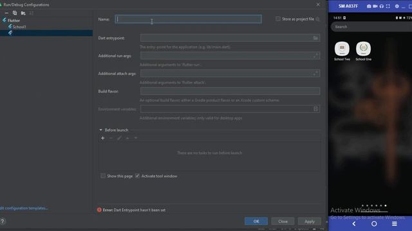
Task: Uncheck Activate tool window
Action: pyautogui.click(x=137, y=176)
